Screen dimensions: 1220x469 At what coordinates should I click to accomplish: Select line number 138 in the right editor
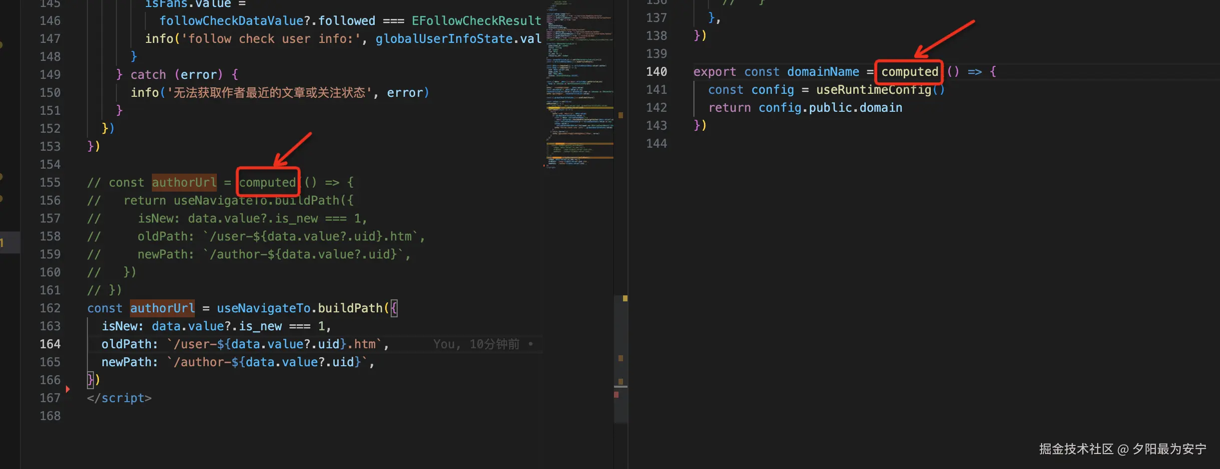pos(656,36)
